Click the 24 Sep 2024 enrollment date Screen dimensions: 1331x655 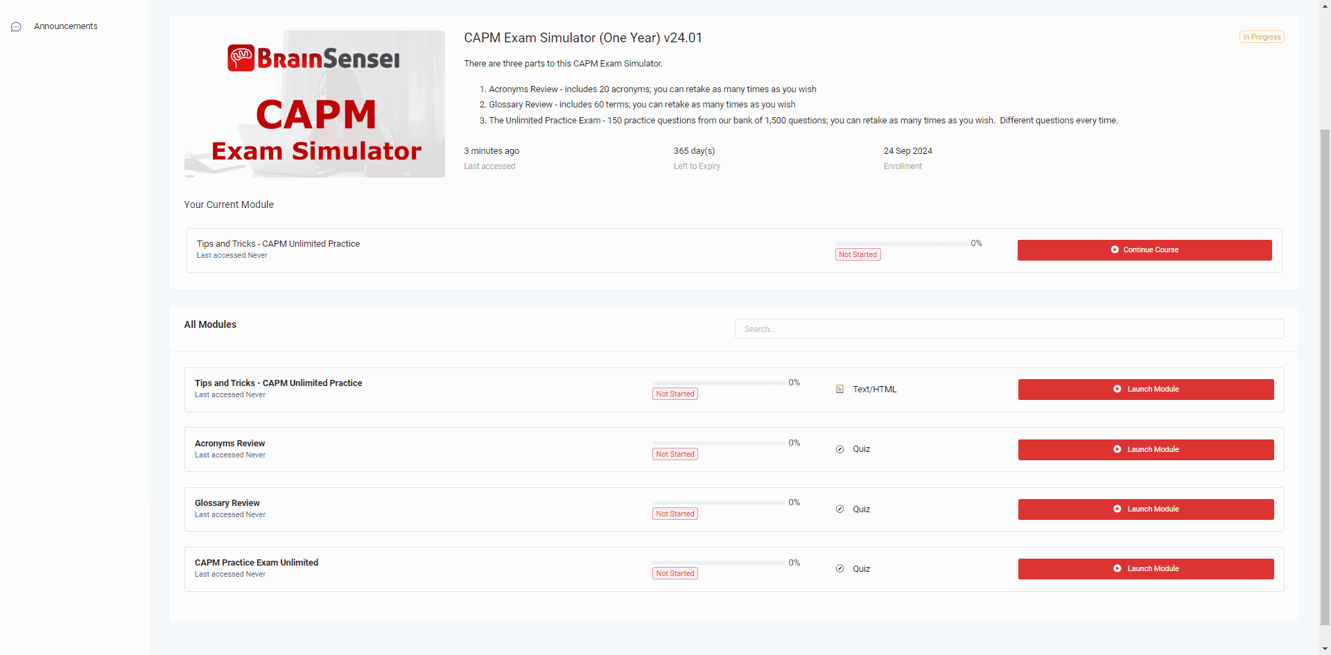(x=907, y=151)
